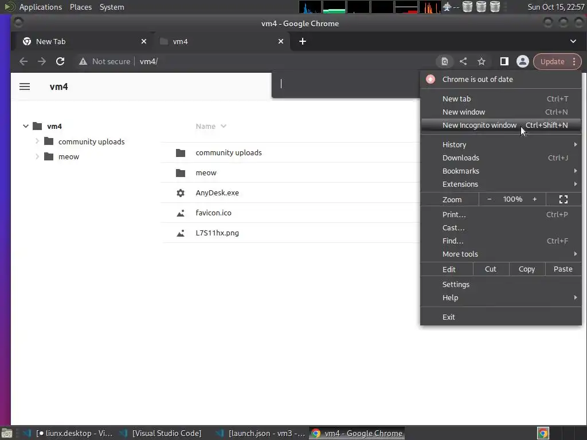Open the image search lens icon
The height and width of the screenshot is (440, 587).
[x=444, y=61]
